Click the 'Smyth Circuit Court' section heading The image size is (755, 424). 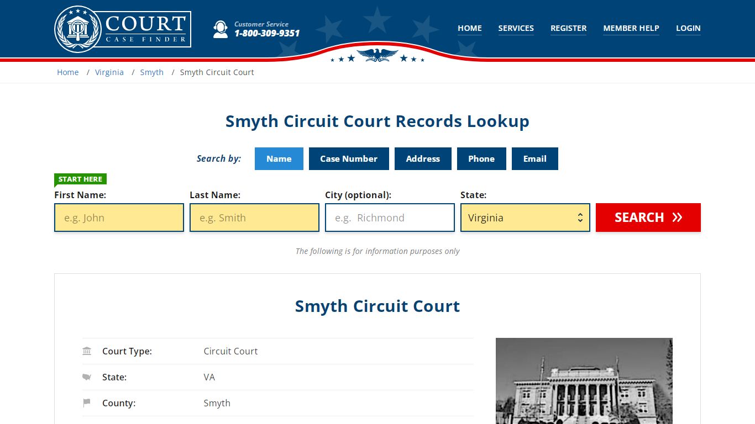coord(377,306)
